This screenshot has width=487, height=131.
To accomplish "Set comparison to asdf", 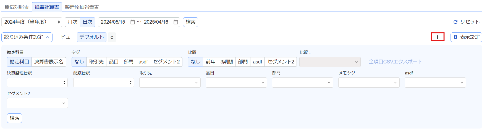I will point(258,62).
